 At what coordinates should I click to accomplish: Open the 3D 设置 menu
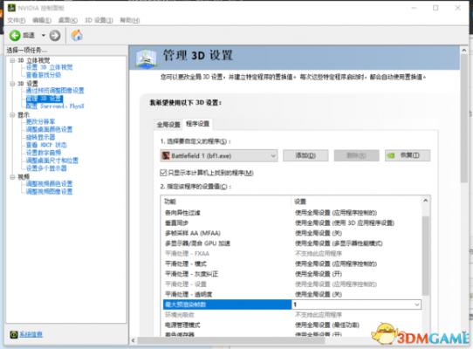pos(99,20)
